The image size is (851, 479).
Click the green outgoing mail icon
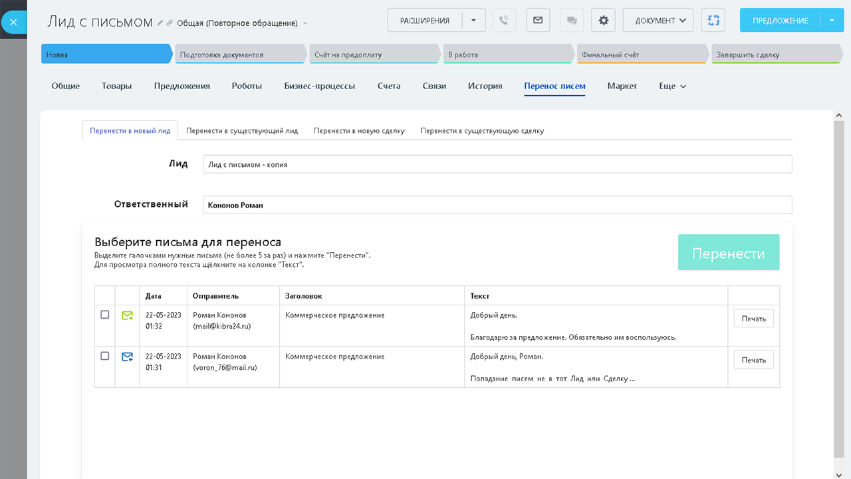pos(127,315)
